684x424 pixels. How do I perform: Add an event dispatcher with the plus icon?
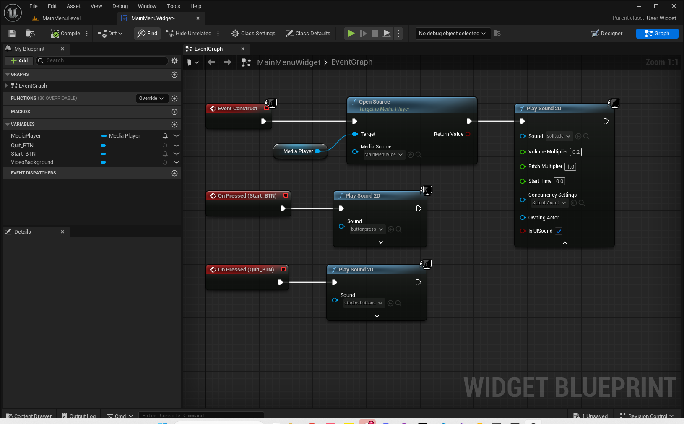pyautogui.click(x=174, y=173)
